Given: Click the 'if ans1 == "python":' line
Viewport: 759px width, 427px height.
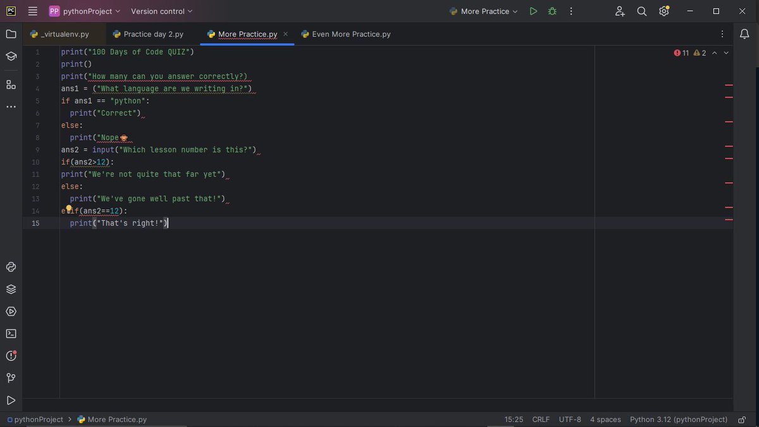Looking at the screenshot, I should pos(105,101).
